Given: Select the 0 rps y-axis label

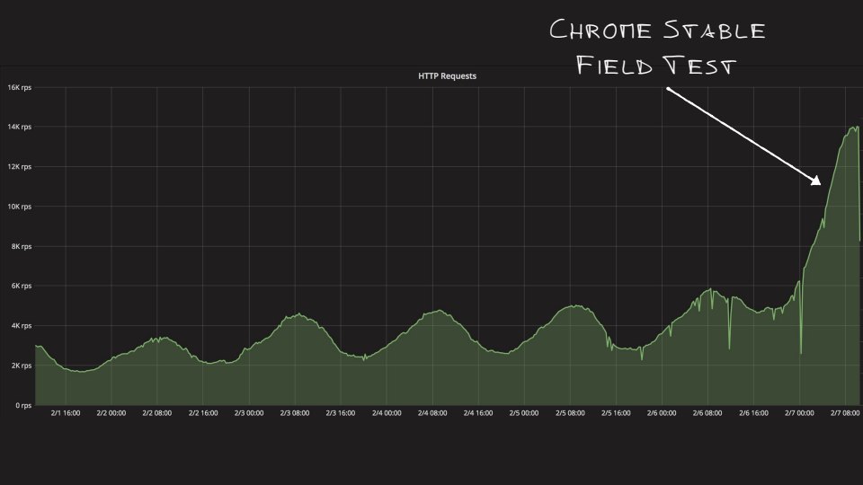Looking at the screenshot, I should [x=23, y=406].
